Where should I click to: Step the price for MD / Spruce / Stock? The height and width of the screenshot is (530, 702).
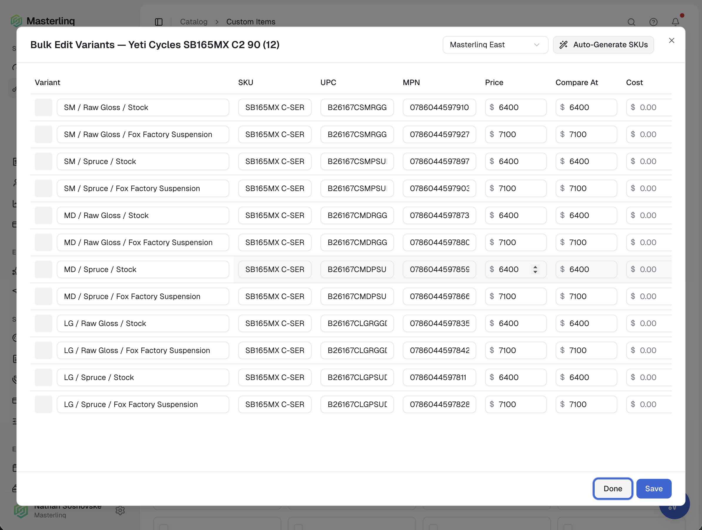(x=535, y=269)
